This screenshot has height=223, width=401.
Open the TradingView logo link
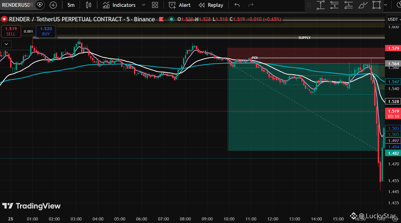(31, 206)
